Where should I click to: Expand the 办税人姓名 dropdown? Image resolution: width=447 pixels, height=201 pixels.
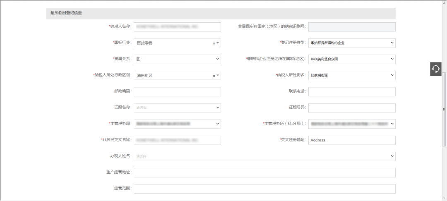tap(392, 156)
